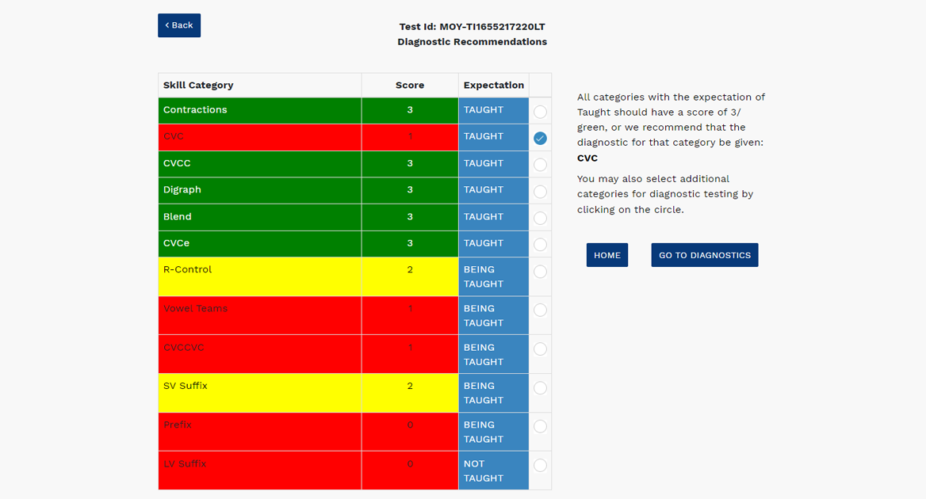Select the Blend row circle
The width and height of the screenshot is (926, 499).
coord(540,218)
